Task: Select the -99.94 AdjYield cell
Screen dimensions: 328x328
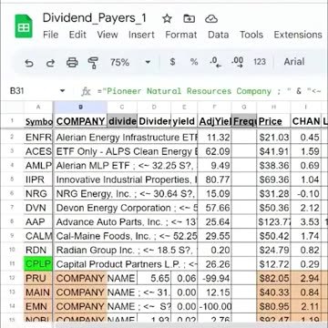Action: (x=214, y=278)
